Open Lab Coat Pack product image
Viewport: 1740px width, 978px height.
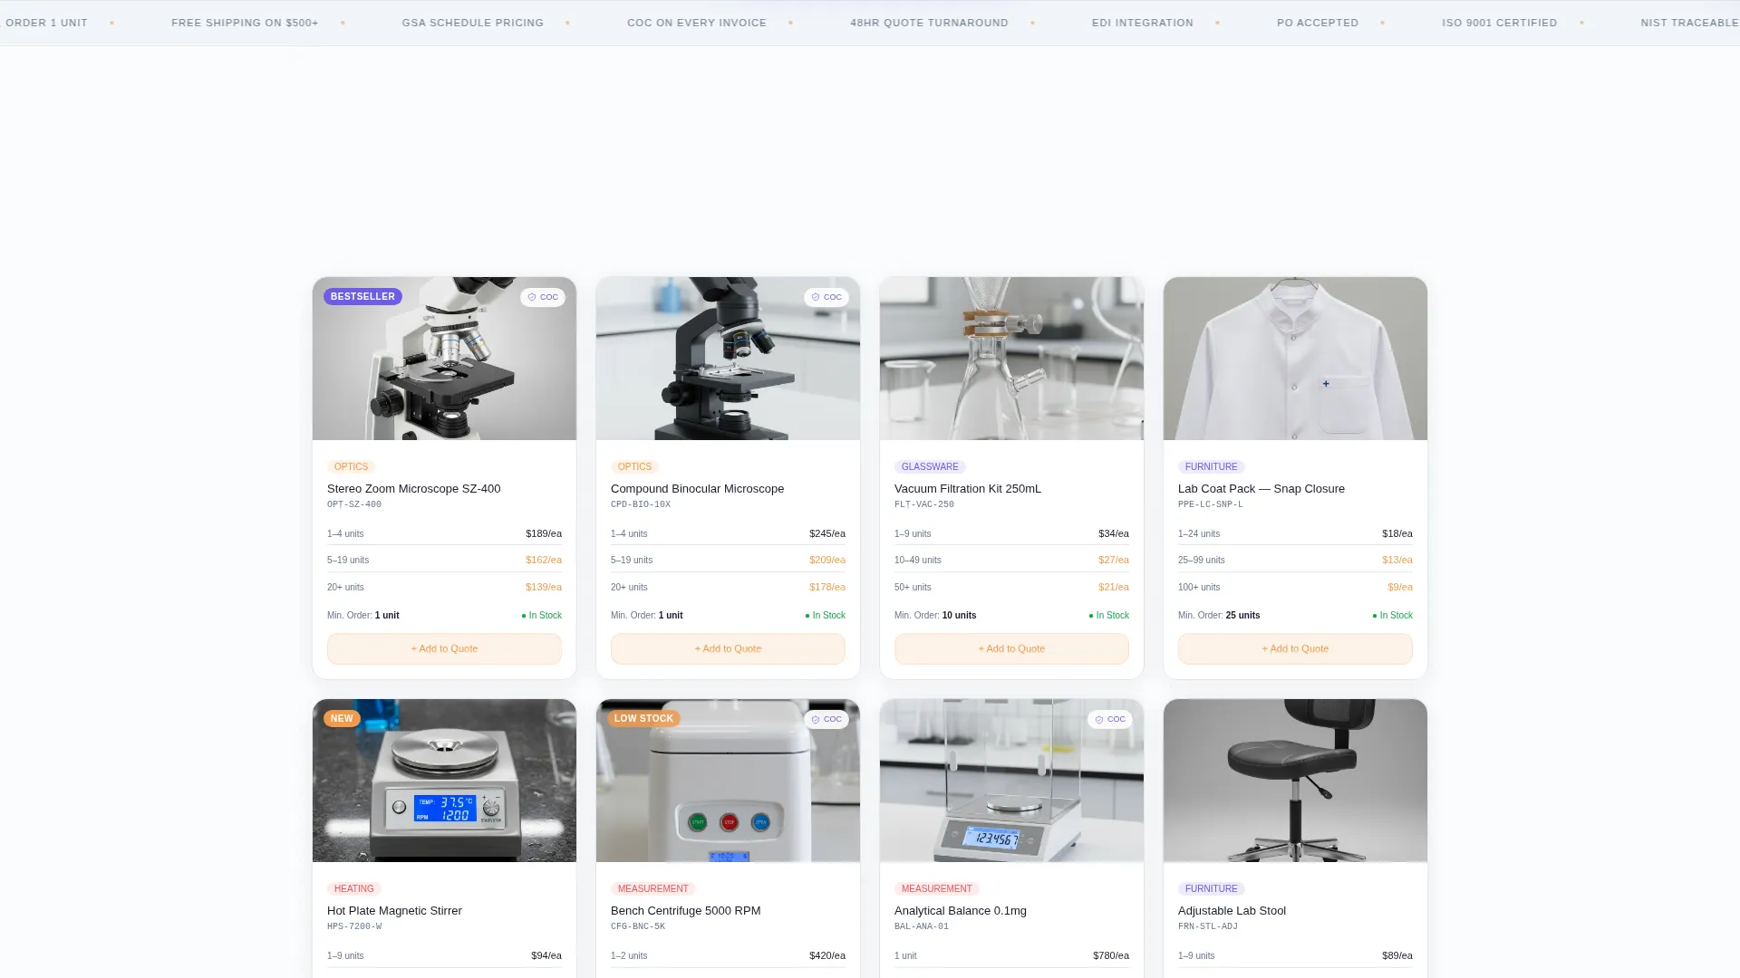1295,359
